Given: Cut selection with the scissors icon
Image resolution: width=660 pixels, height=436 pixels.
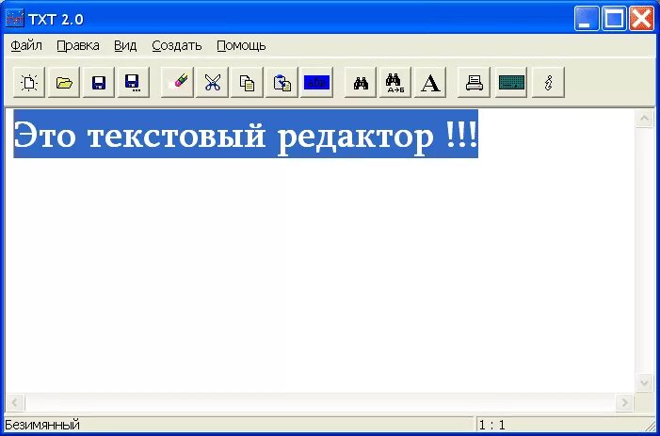Looking at the screenshot, I should (x=213, y=82).
